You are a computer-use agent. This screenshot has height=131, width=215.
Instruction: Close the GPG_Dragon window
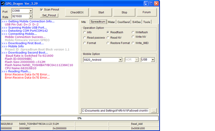[156, 4]
